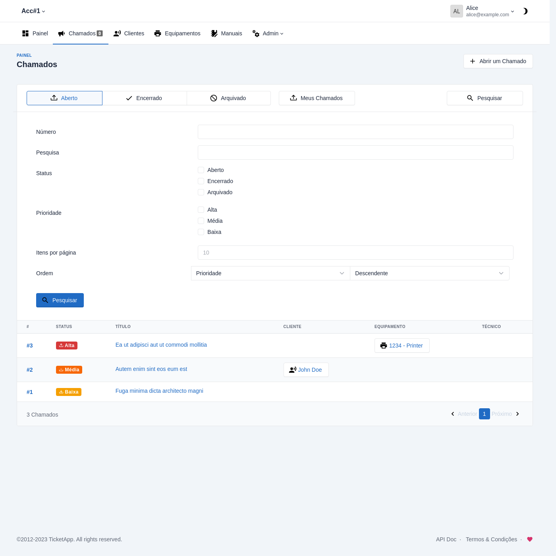This screenshot has width=556, height=556.
Task: Go to Painel nav item
Action: pos(35,33)
